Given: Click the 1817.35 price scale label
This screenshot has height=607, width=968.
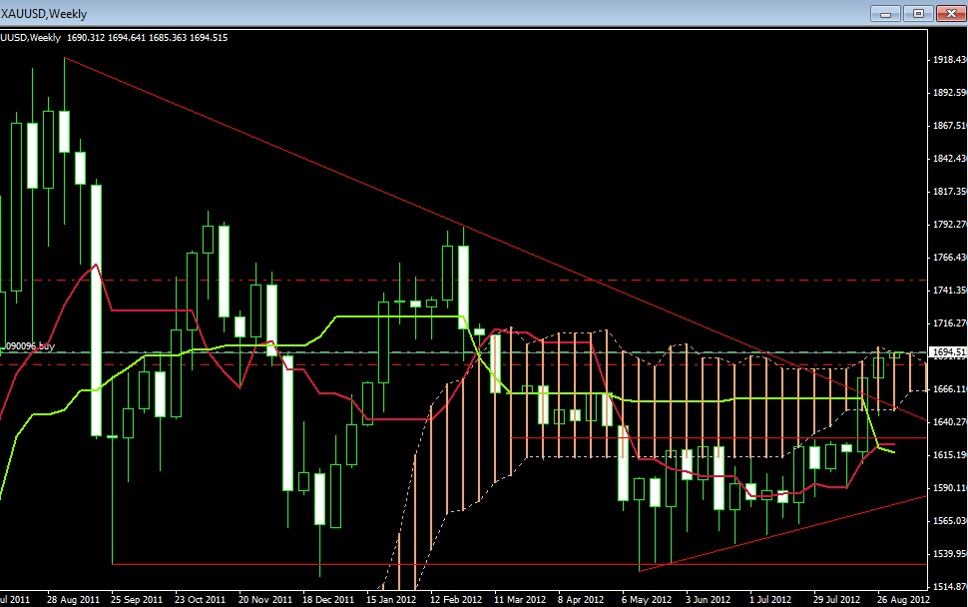Looking at the screenshot, I should coord(950,192).
